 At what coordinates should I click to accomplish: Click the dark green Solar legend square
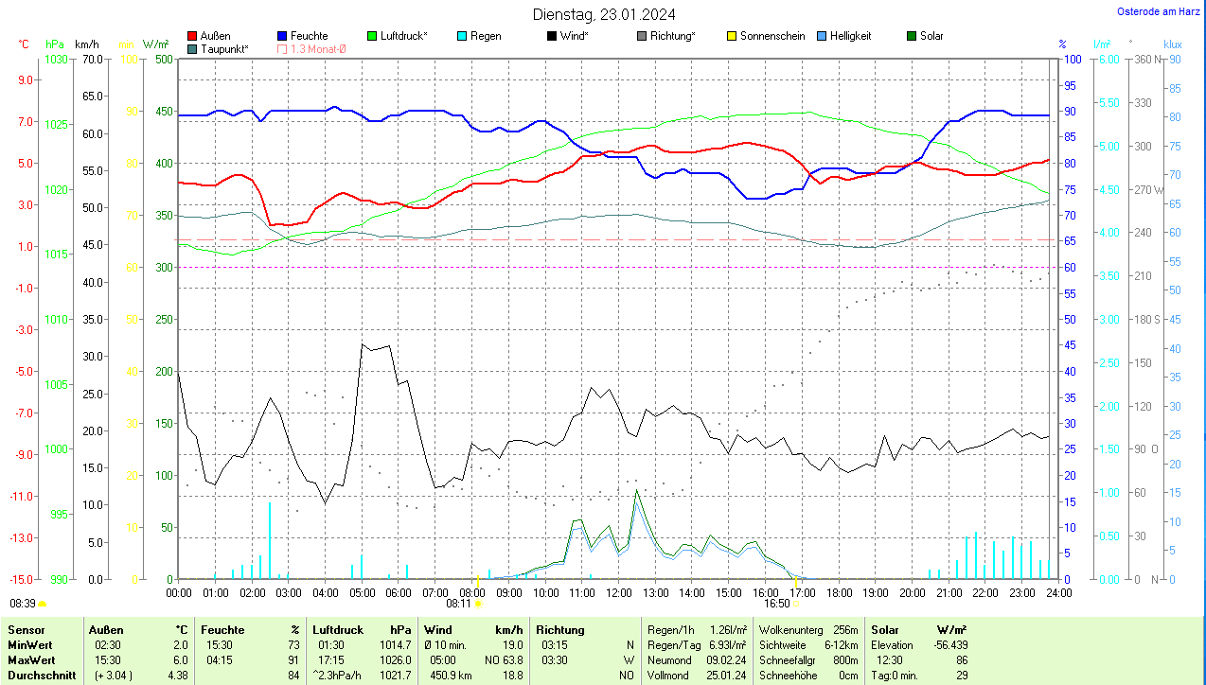[912, 36]
